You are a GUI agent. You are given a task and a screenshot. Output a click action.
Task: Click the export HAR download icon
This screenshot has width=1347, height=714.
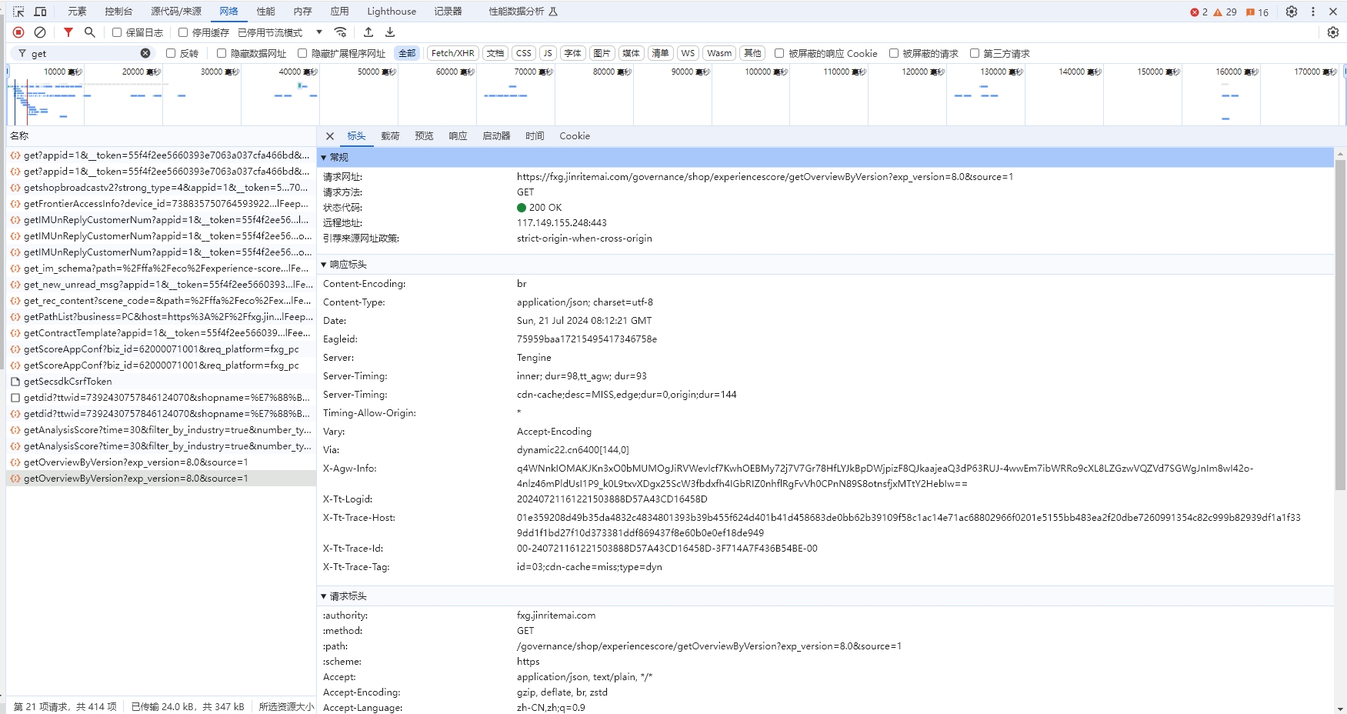390,32
